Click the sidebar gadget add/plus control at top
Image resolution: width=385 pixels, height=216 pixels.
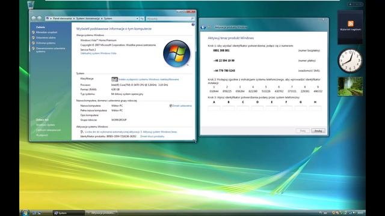[350, 4]
